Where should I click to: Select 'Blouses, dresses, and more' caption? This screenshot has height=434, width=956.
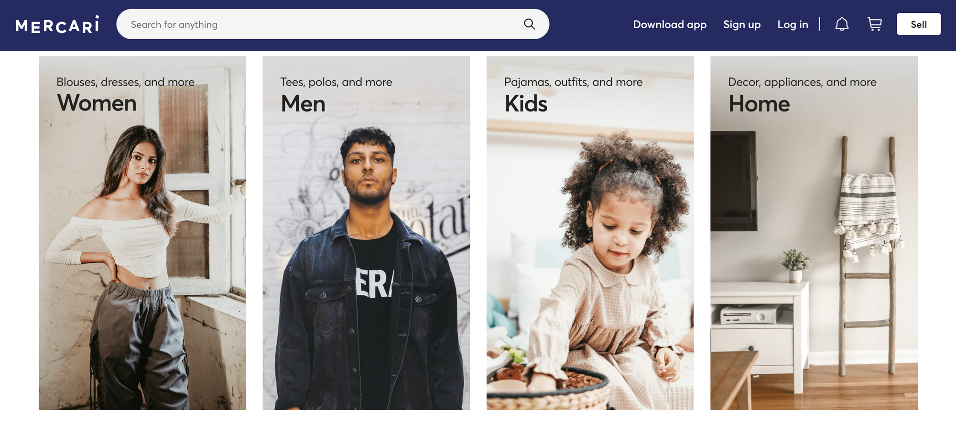click(x=125, y=82)
